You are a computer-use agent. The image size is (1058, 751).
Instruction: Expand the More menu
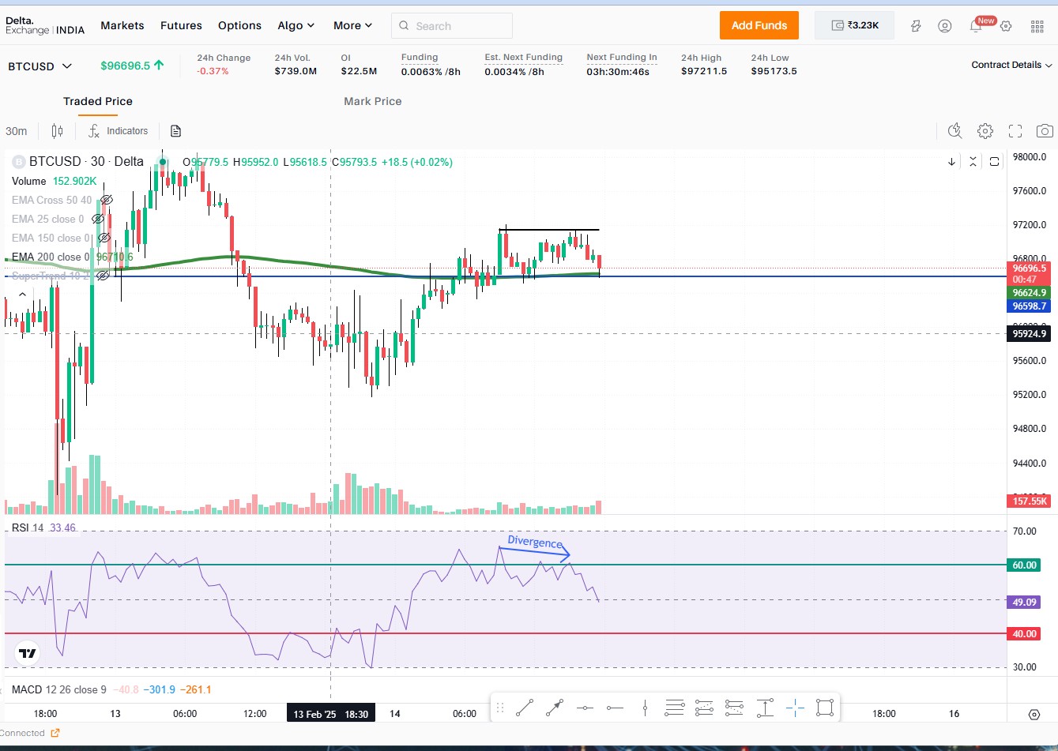point(352,25)
